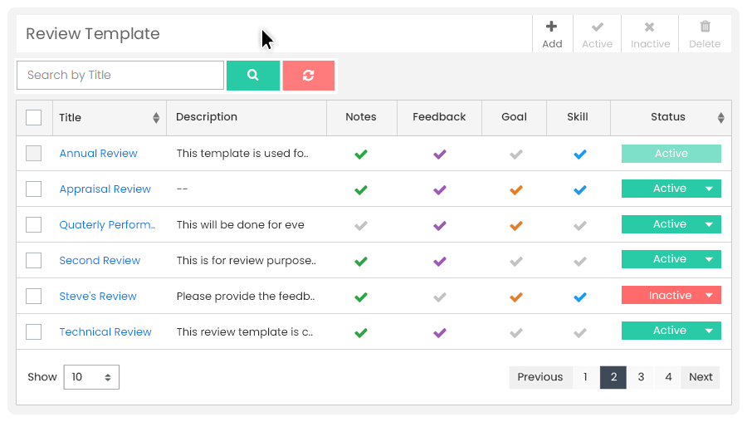Click 'This will be done for eve' description
The width and height of the screenshot is (747, 422).
pos(240,225)
